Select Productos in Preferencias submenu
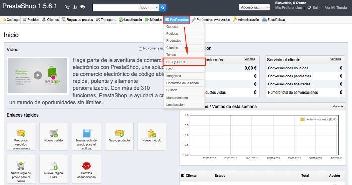This screenshot has width=352, height=185. 184,40
